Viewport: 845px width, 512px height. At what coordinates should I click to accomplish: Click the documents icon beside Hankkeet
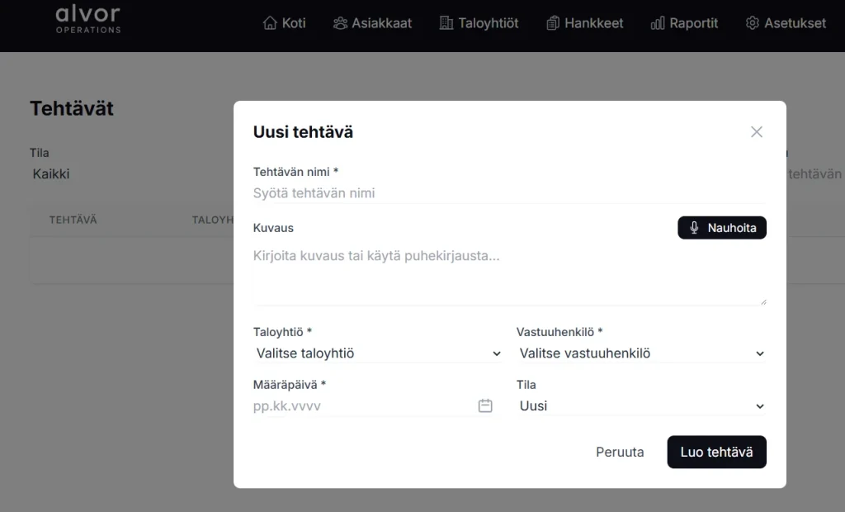[553, 23]
